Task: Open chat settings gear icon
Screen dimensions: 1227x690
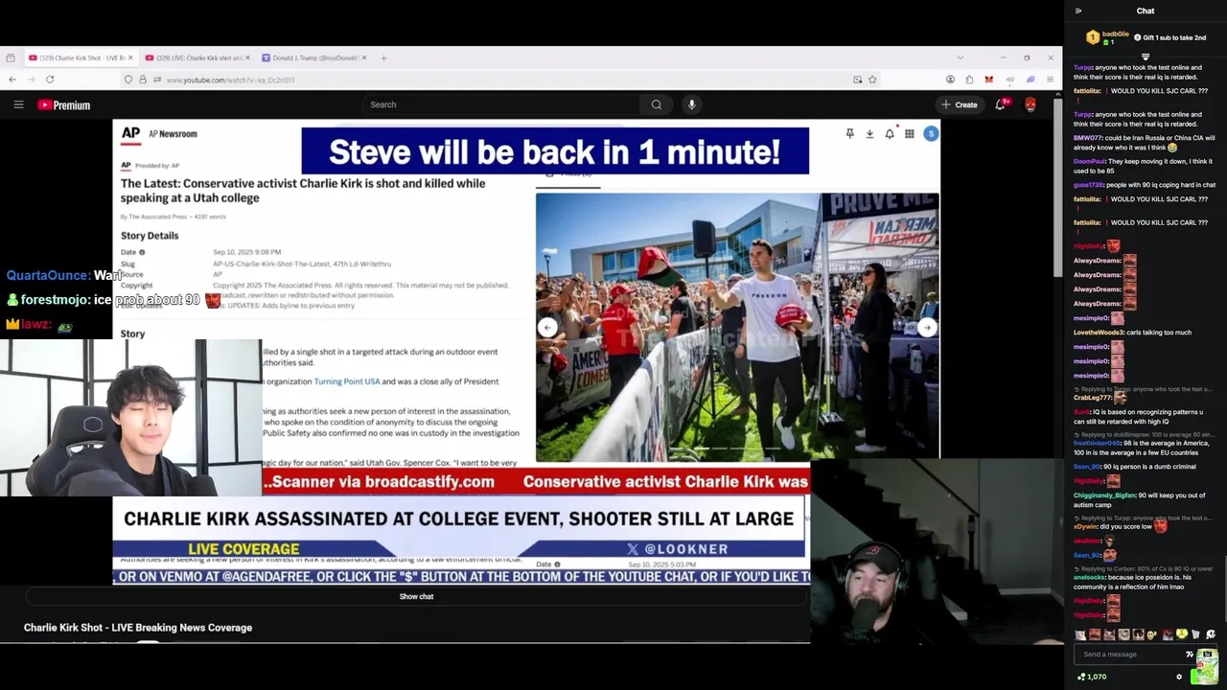Action: pos(1179,677)
